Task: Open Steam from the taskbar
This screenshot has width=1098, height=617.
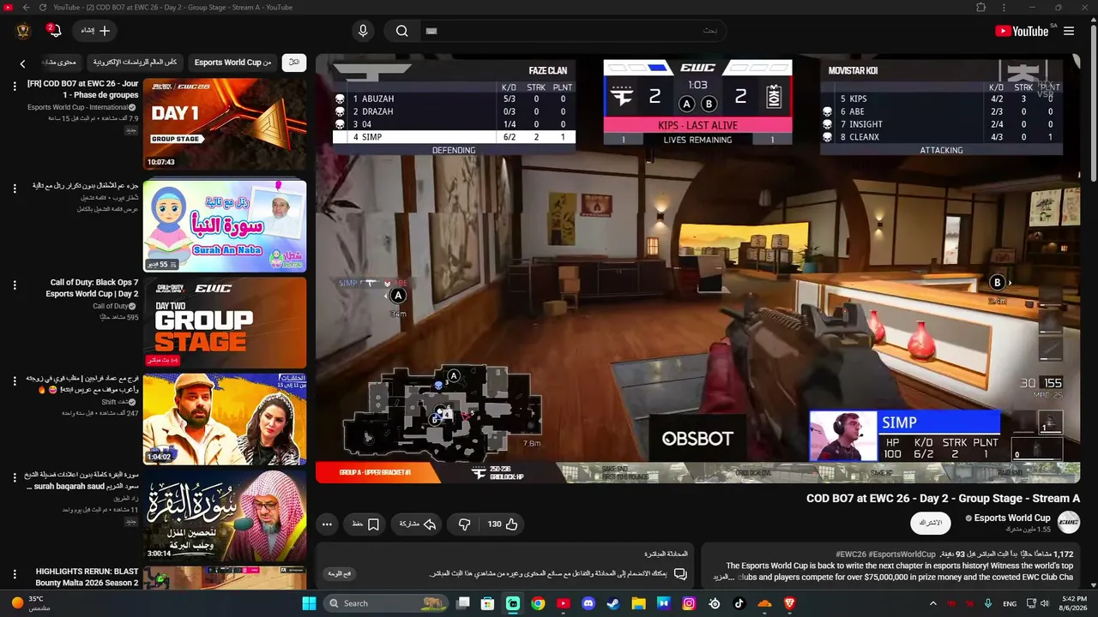Action: tap(613, 603)
